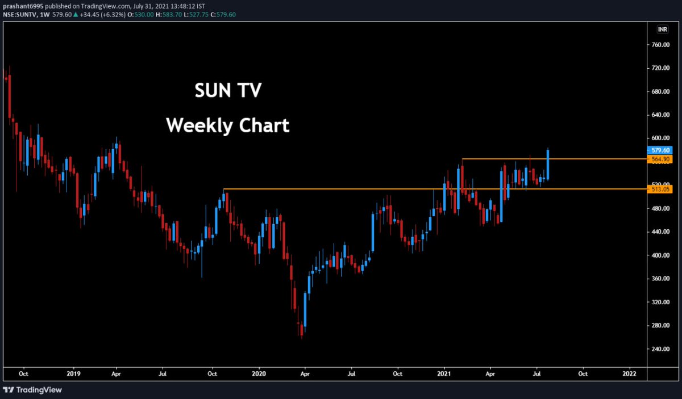Click the SUN TV title text

point(228,90)
